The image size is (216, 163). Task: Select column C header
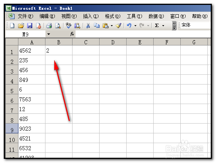point(86,42)
